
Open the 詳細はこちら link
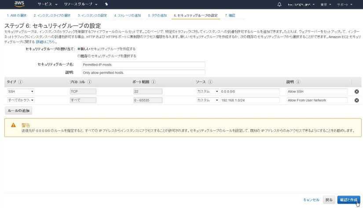45,41
